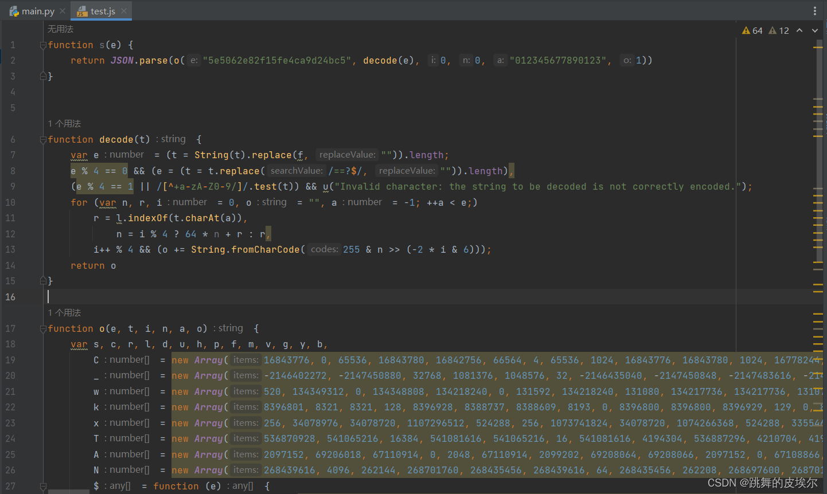
Task: Go to previous highlighted error arrow
Action: pos(799,30)
